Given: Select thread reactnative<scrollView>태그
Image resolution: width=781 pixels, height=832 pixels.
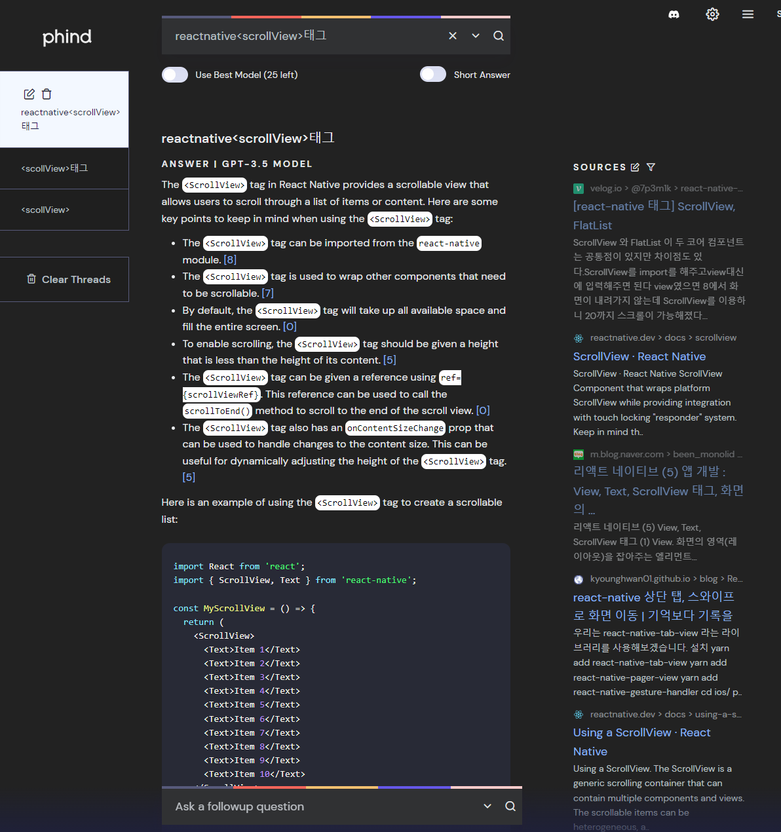Looking at the screenshot, I should pos(64,109).
